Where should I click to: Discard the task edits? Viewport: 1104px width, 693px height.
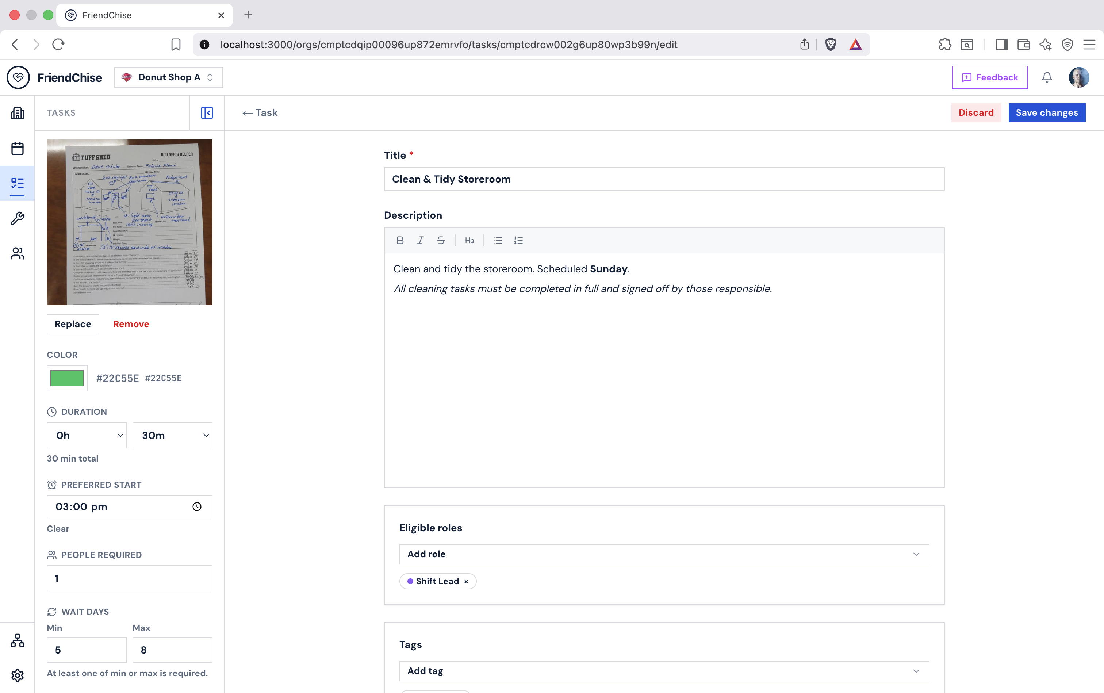(x=976, y=113)
